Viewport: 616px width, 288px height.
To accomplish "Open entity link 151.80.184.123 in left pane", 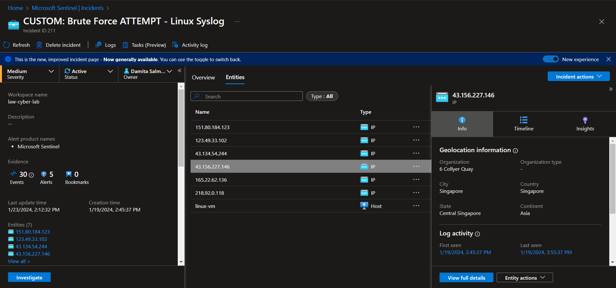I will pos(33,232).
